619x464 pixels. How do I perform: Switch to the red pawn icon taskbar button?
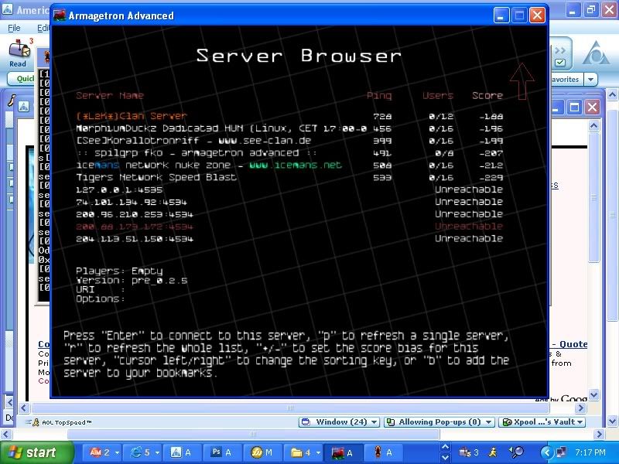click(382, 452)
